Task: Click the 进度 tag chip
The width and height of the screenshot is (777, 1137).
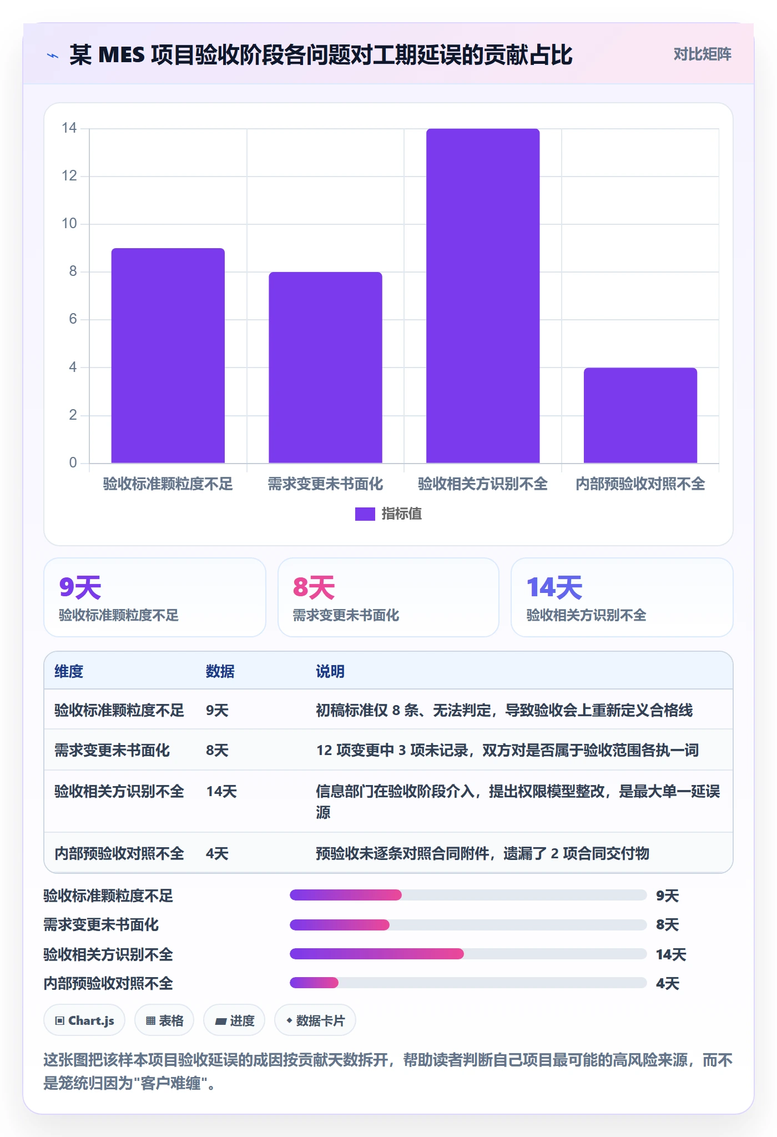Action: tap(234, 1020)
